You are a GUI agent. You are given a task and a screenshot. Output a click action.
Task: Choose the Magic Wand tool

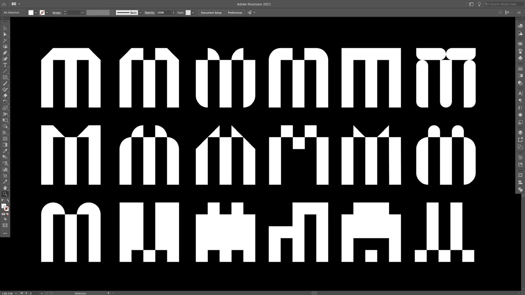pos(5,41)
